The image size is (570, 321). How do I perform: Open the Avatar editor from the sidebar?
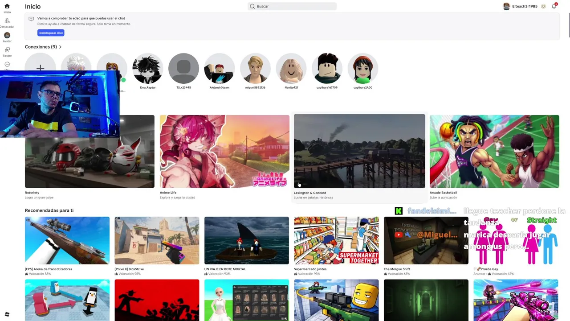(x=7, y=37)
